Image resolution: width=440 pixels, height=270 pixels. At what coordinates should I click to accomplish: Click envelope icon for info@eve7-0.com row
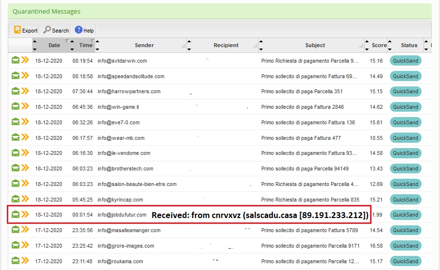coord(16,122)
